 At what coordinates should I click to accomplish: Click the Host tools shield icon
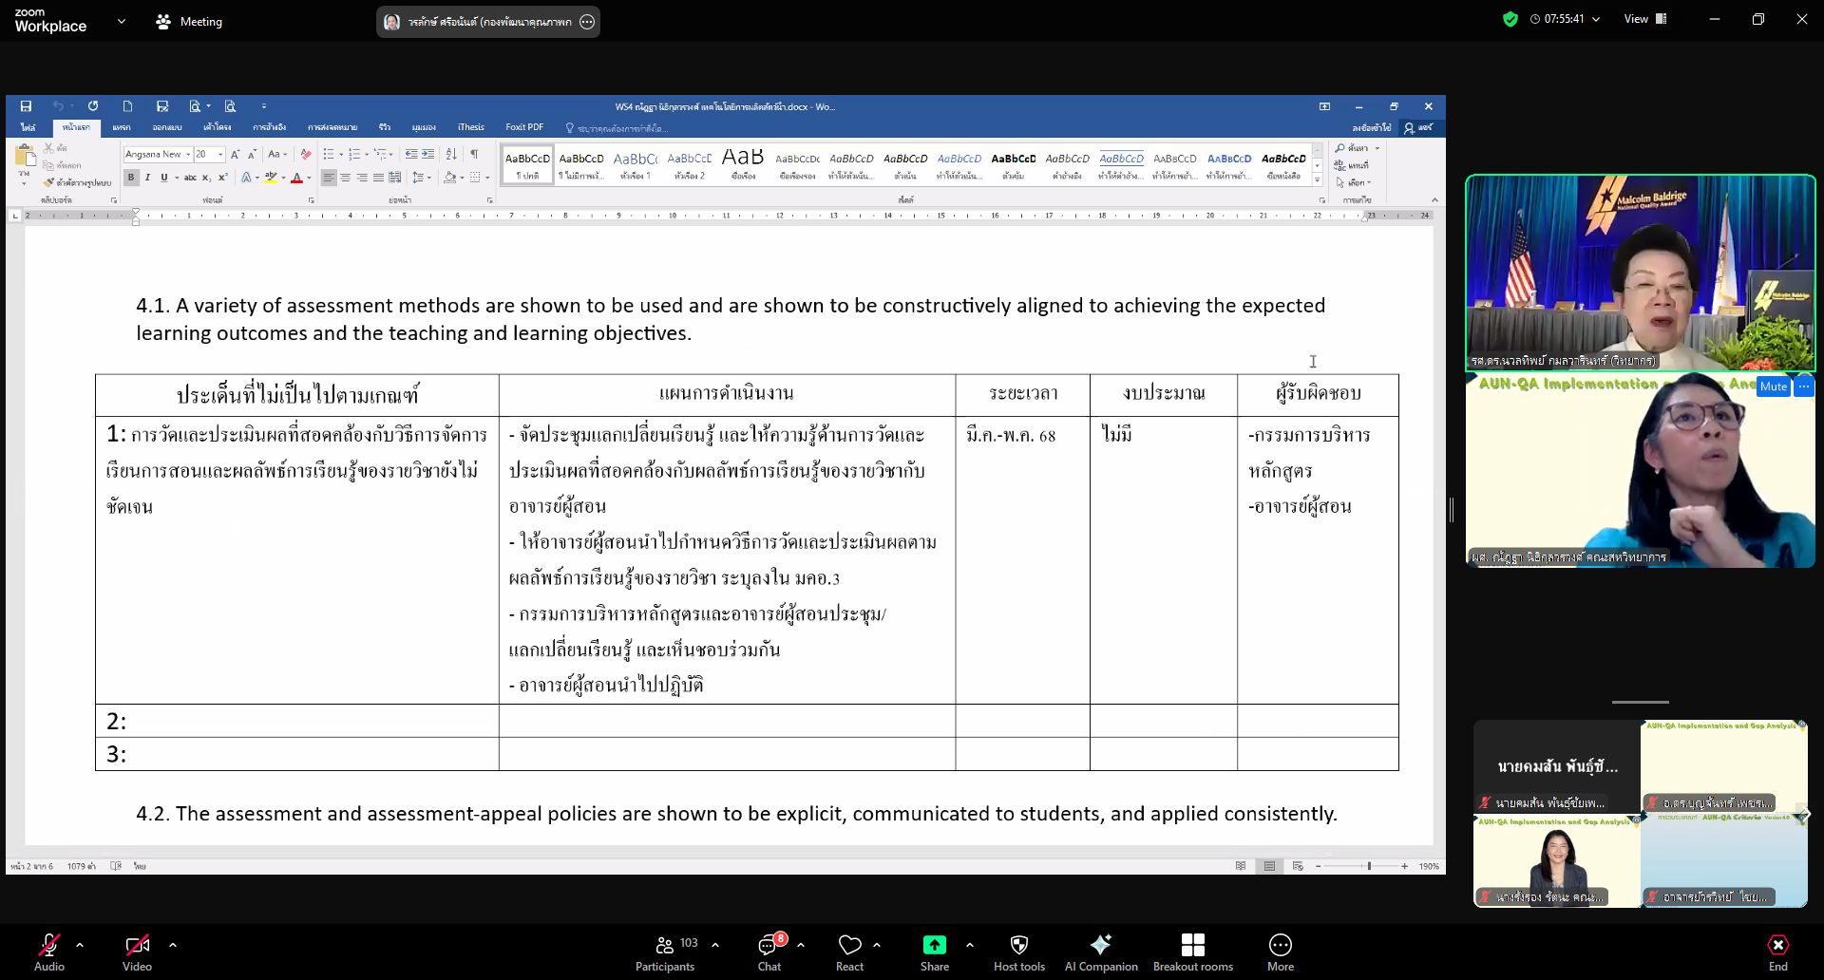pos(1019,945)
